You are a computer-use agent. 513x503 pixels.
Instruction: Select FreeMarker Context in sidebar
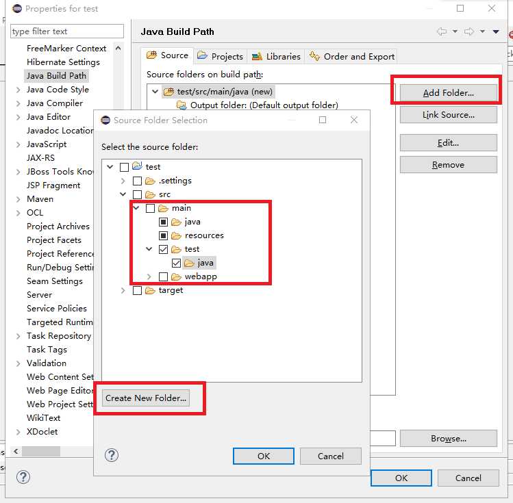click(x=66, y=49)
